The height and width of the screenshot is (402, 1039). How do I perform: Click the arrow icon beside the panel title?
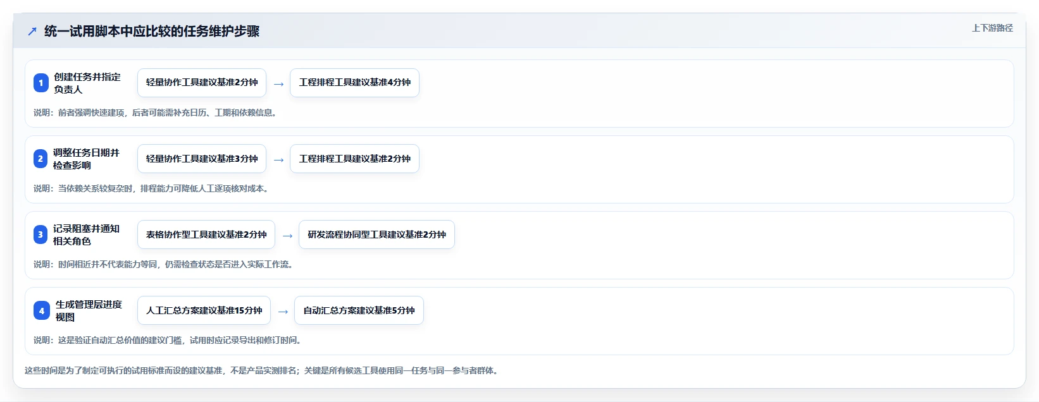point(32,31)
